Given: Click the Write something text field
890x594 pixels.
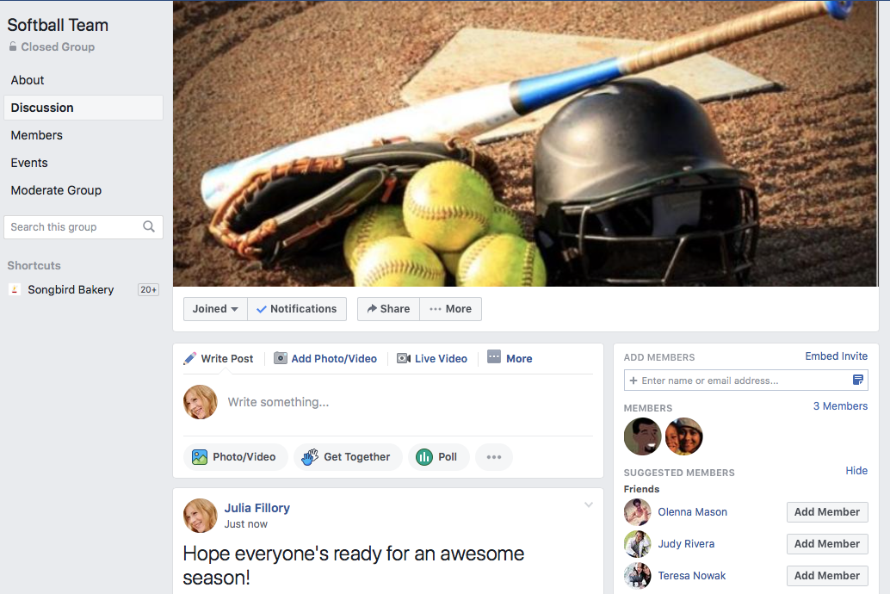Looking at the screenshot, I should 405,402.
